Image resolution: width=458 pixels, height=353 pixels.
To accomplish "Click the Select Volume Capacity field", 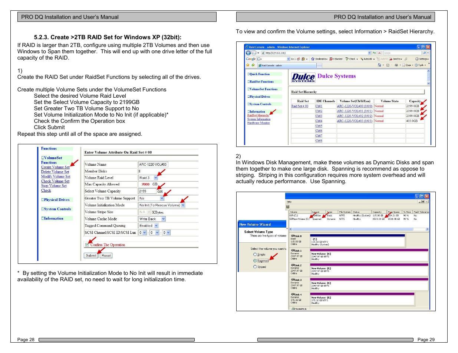I will pyautogui.click(x=147, y=191).
